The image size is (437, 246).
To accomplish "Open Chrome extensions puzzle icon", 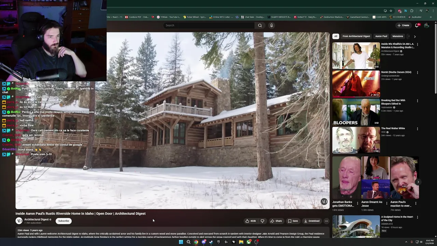I will click(x=412, y=11).
